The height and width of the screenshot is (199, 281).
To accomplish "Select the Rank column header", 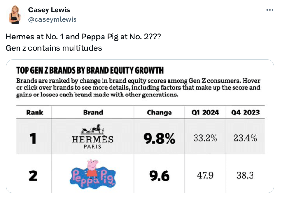I will (x=35, y=113).
